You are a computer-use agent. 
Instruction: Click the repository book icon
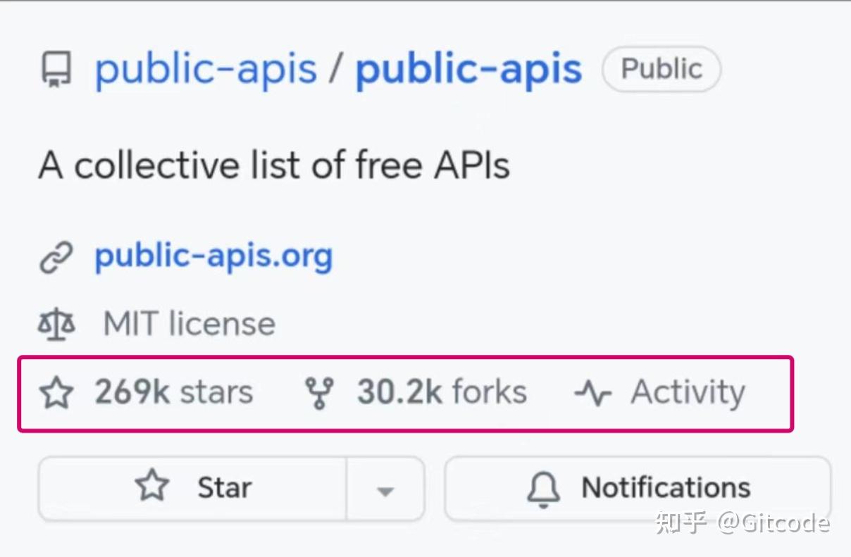(56, 70)
